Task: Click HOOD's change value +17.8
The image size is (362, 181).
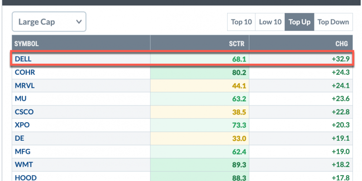Action: click(x=341, y=178)
